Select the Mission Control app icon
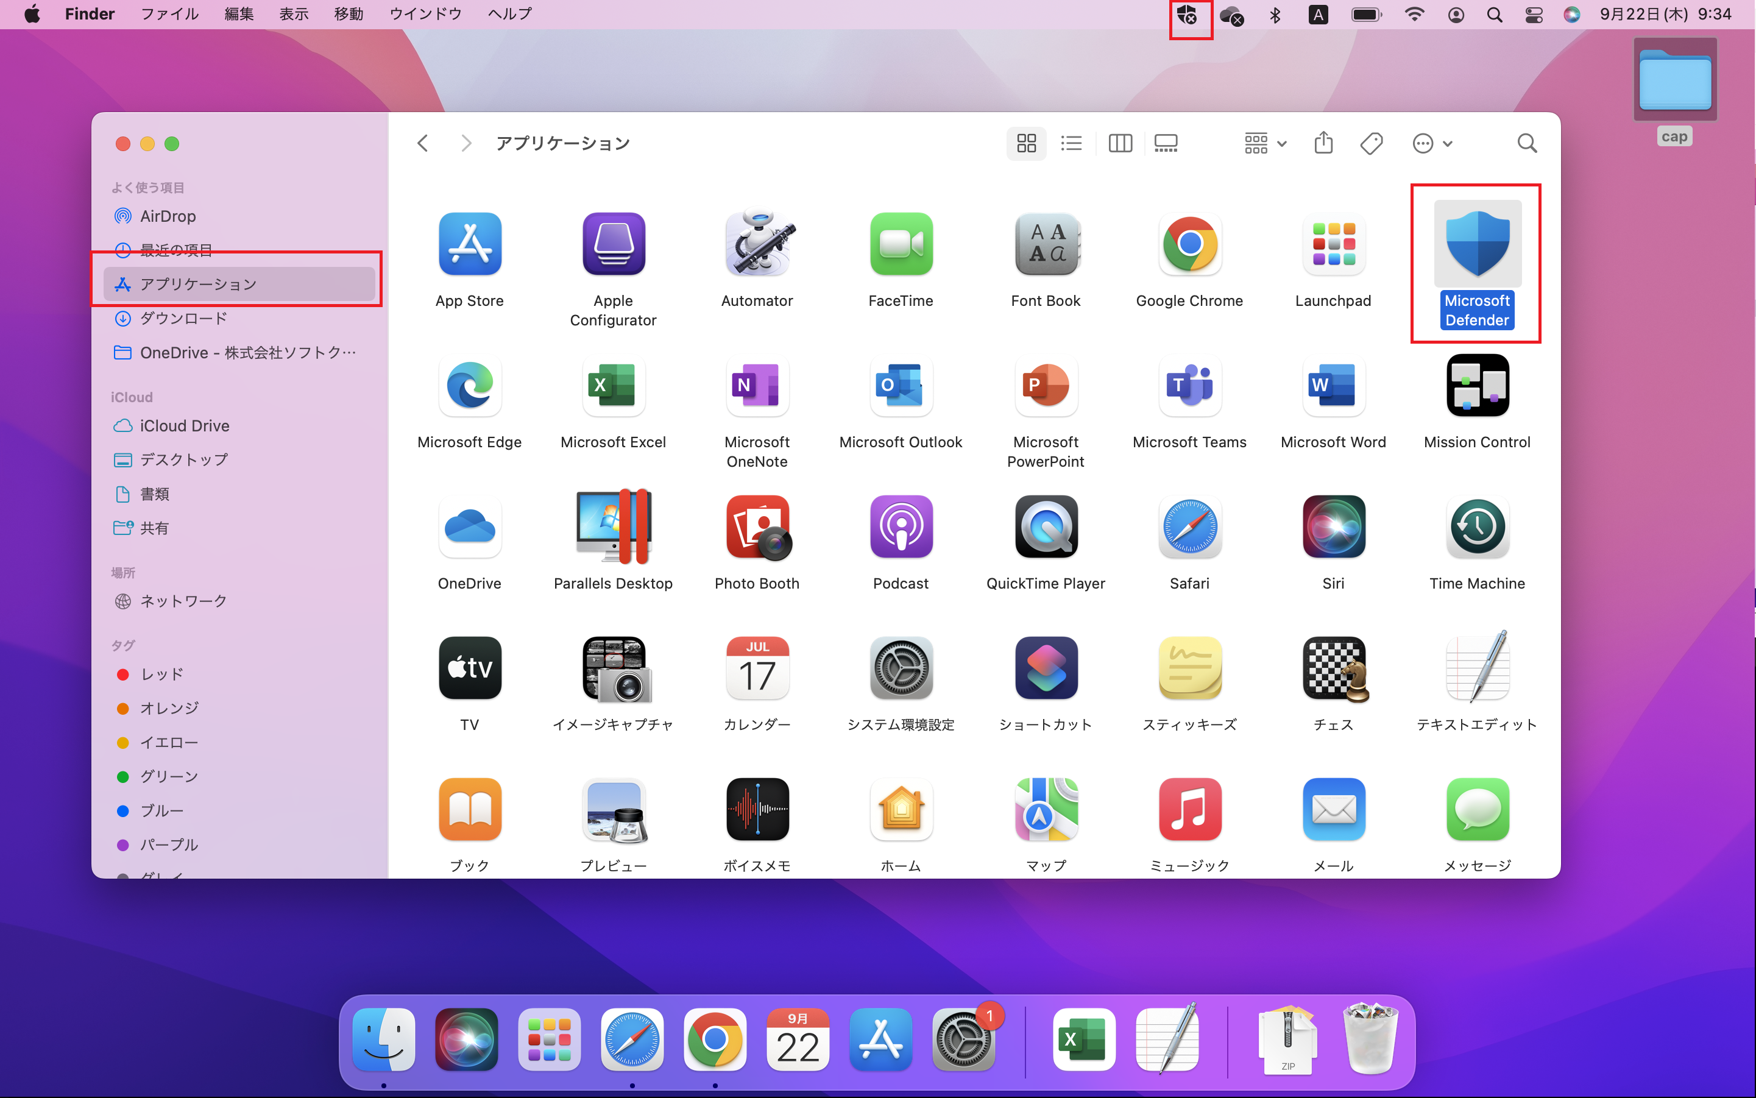1756x1098 pixels. [1477, 386]
